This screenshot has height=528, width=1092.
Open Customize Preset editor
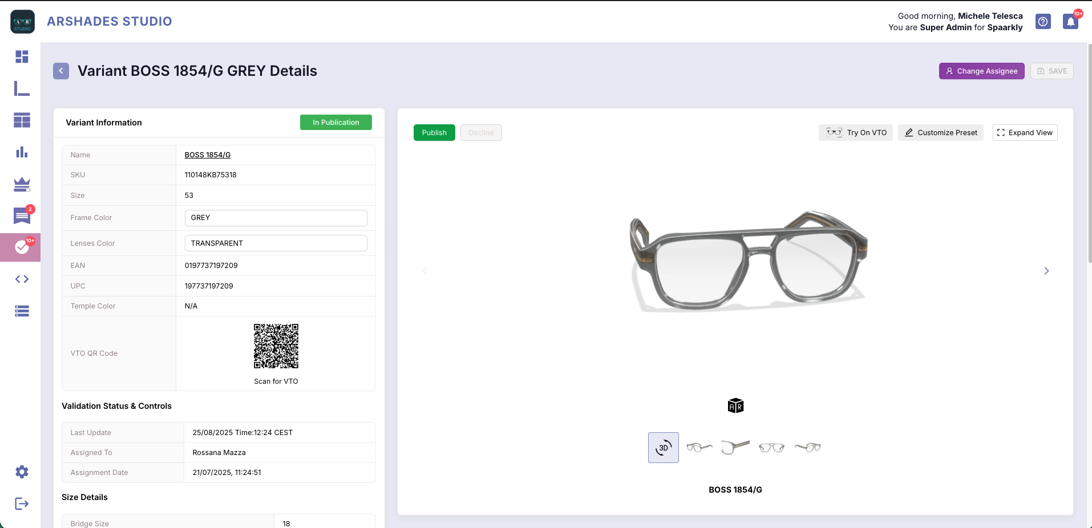[x=940, y=133]
